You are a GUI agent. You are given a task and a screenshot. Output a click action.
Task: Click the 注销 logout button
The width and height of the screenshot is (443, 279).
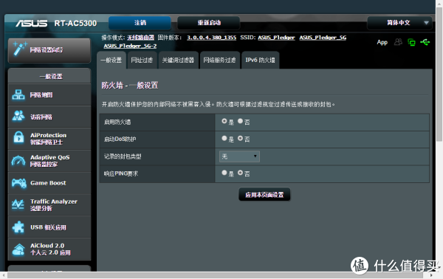tap(140, 23)
